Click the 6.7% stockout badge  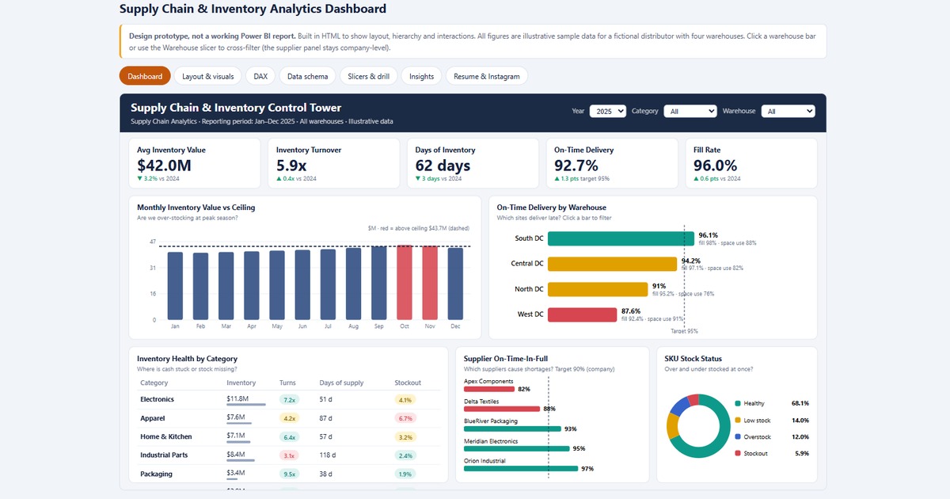pos(405,418)
